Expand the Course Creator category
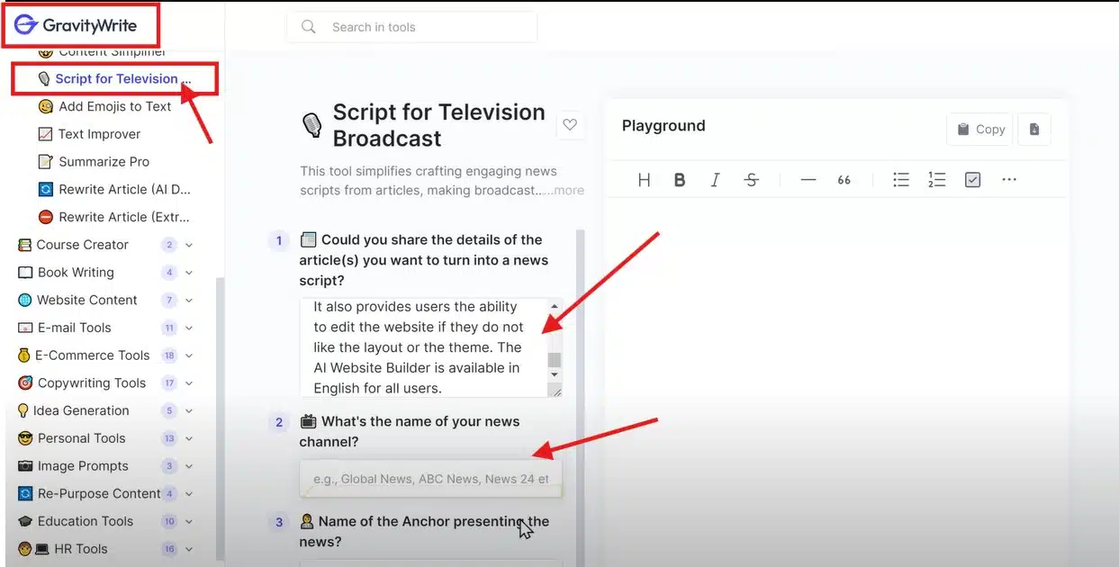Viewport: 1119px width, 567px height. pos(188,244)
